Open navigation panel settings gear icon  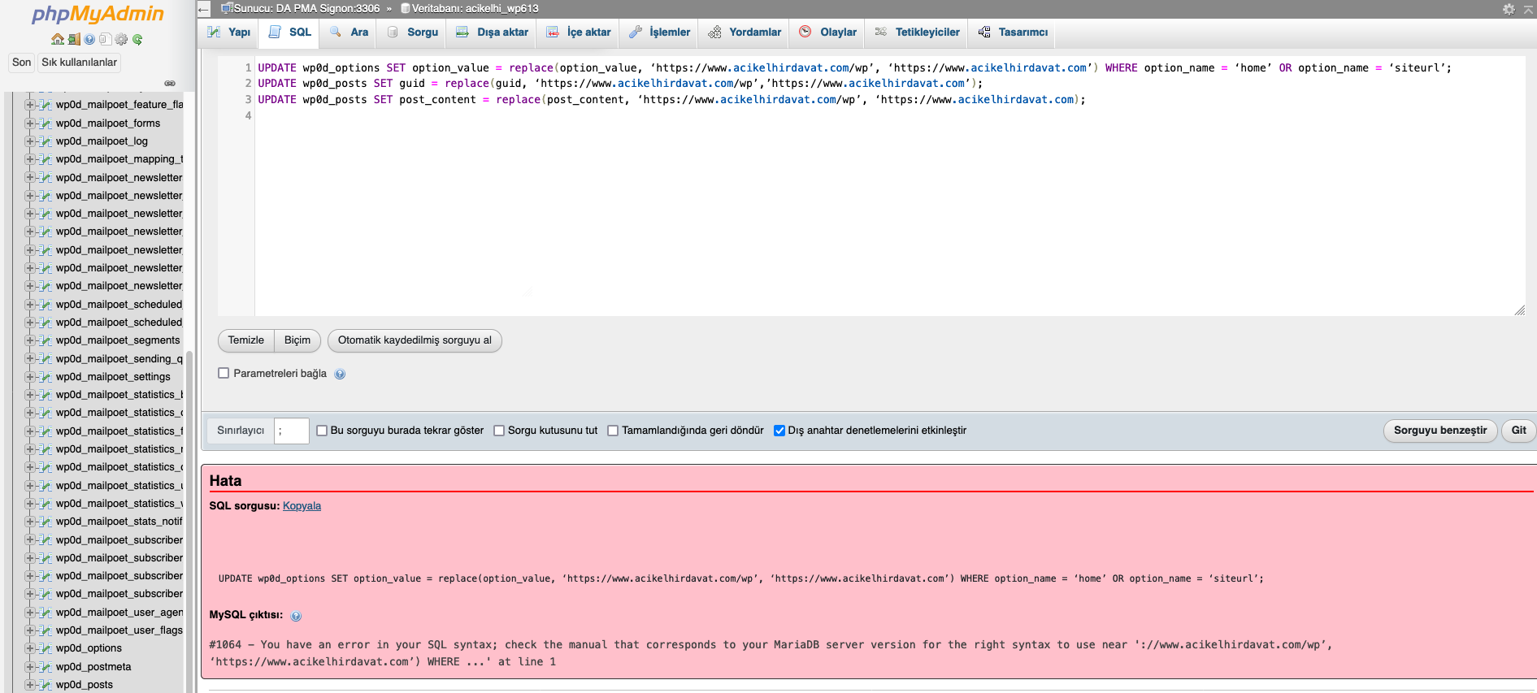click(121, 39)
